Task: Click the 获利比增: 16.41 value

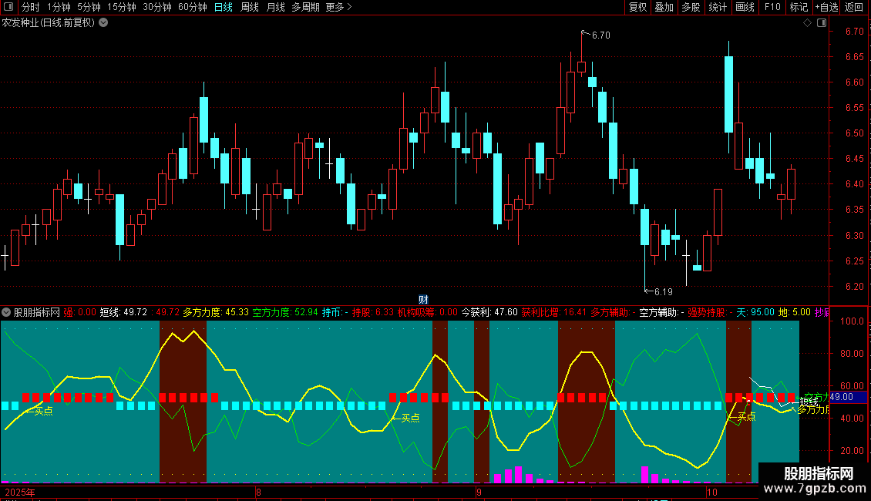Action: [x=554, y=312]
